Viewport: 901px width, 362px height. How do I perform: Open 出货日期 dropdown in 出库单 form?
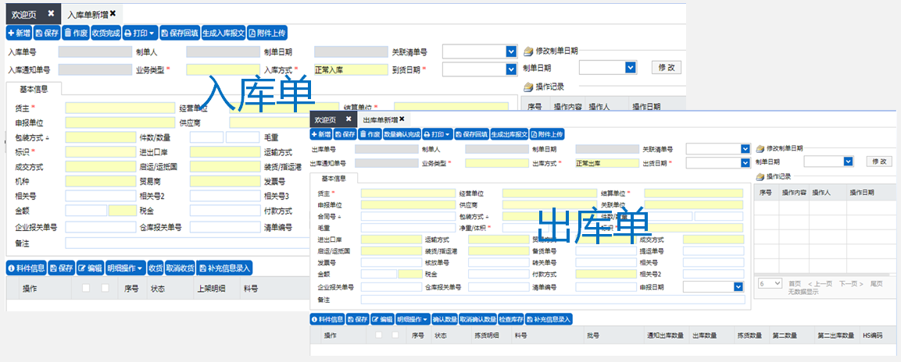coord(745,163)
